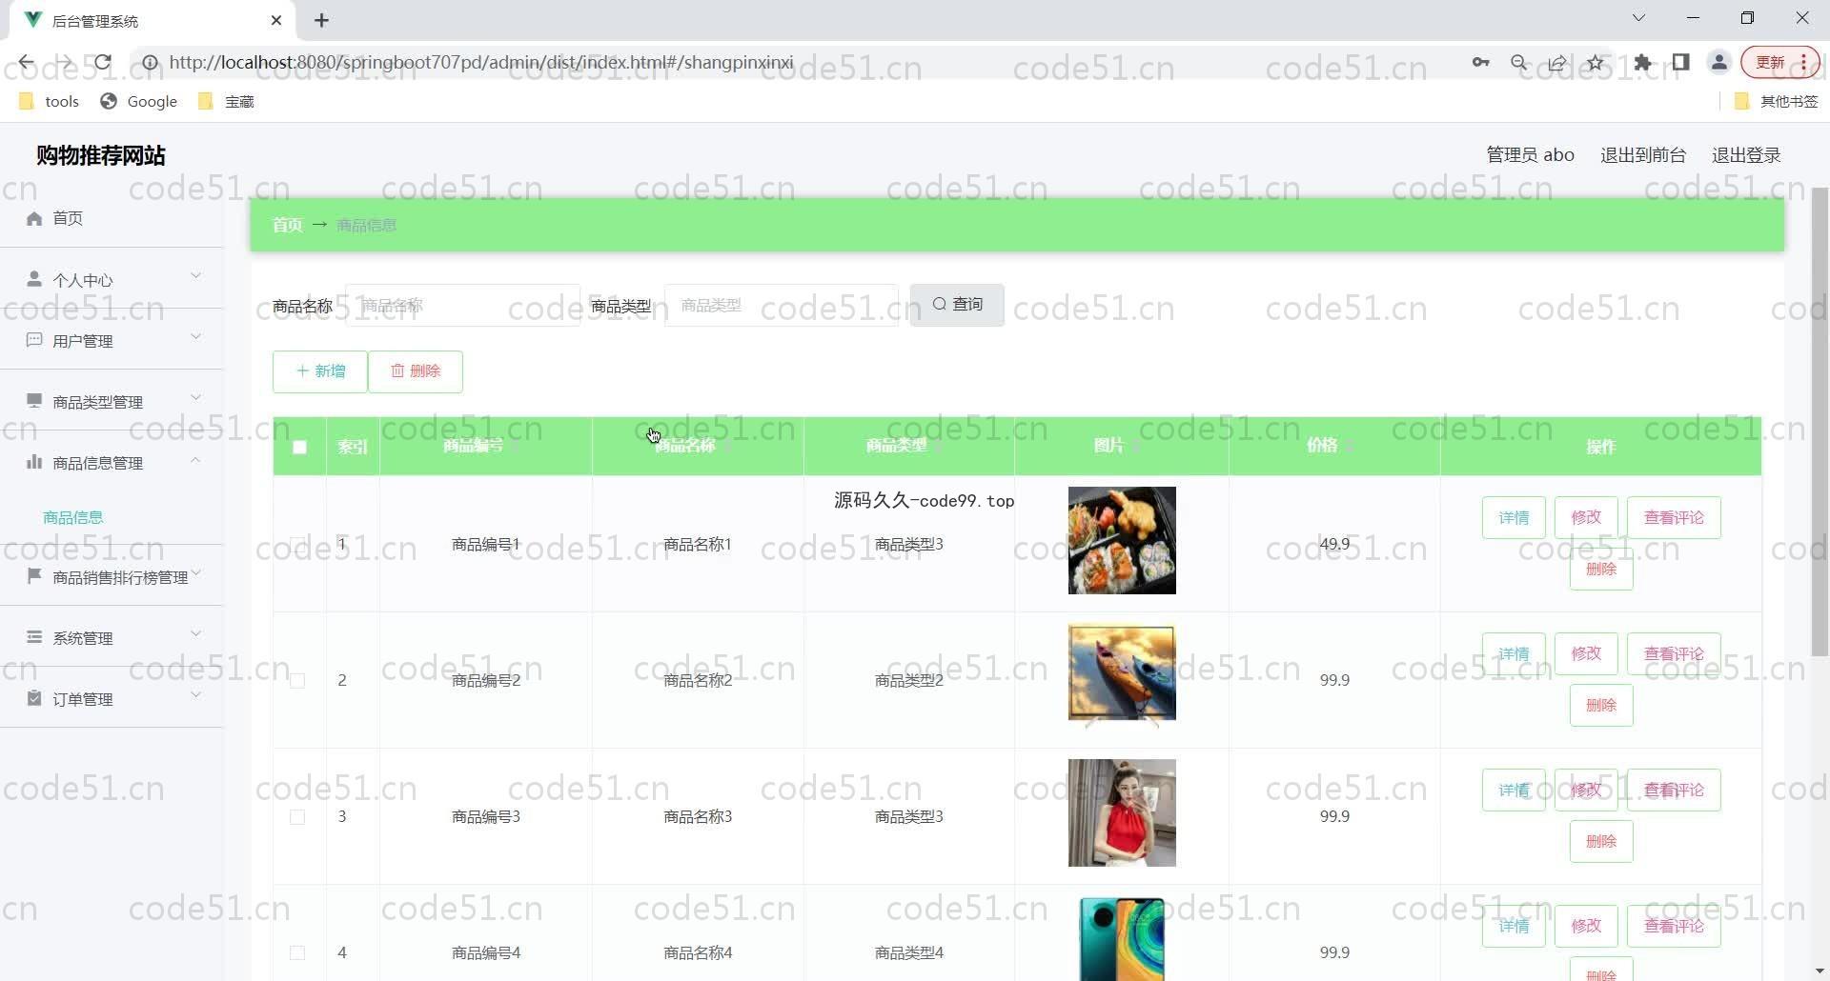Click the 商品信息管理 collapse chevron
Viewport: 1830px width, 981px height.
click(196, 460)
